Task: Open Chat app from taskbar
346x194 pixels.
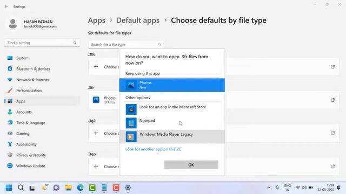Action: 56,188
